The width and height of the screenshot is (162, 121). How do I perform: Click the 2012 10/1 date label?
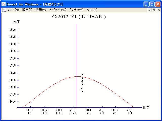tap(45, 111)
